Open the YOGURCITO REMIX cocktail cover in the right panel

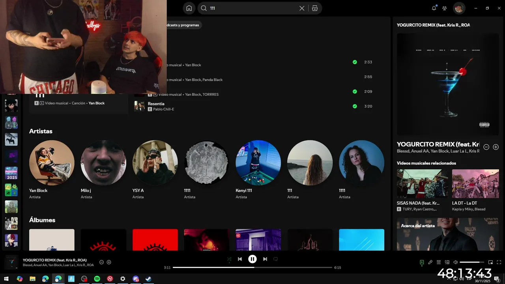click(x=448, y=84)
